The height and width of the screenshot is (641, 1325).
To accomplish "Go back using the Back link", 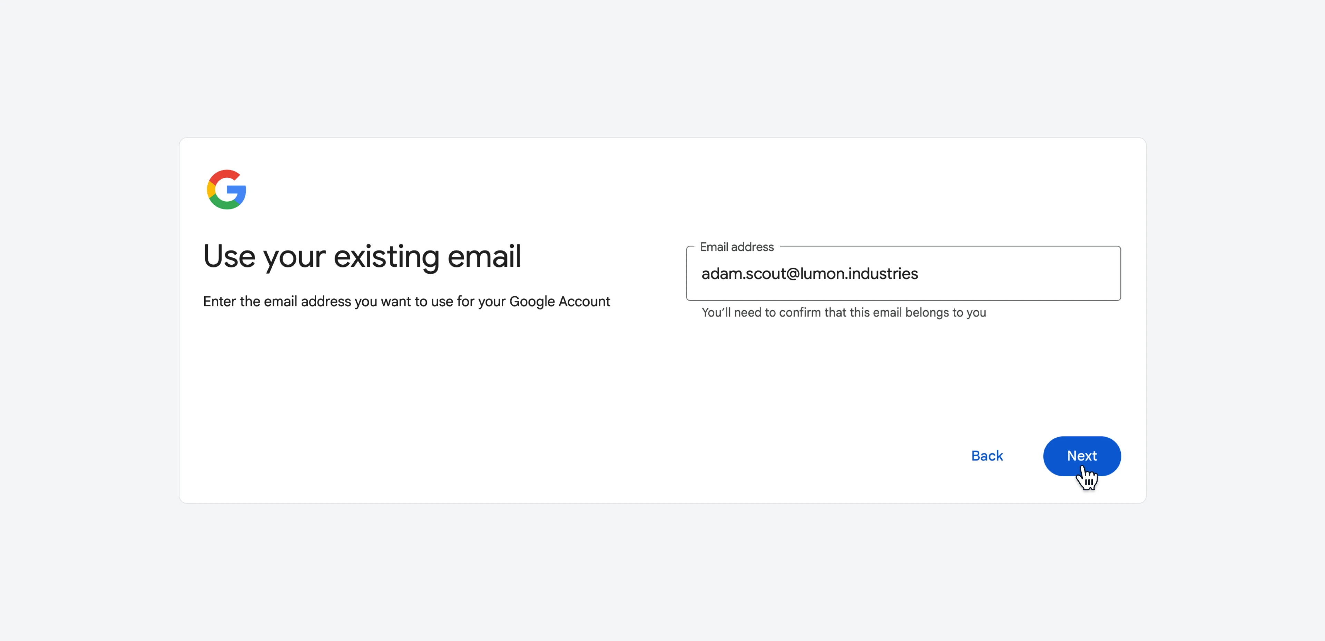I will [x=987, y=456].
